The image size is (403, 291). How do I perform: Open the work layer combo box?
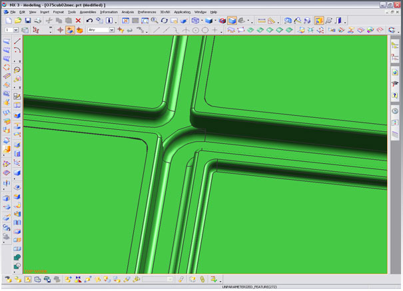point(11,30)
